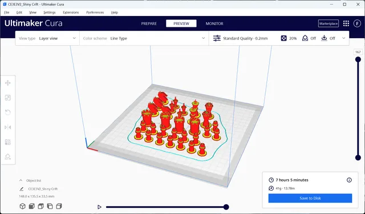The height and width of the screenshot is (214, 365).
Task: Show print time info details icon
Action: (x=349, y=180)
